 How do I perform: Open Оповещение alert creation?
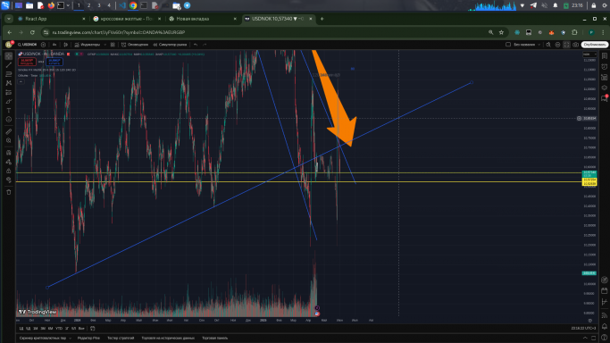click(x=135, y=45)
